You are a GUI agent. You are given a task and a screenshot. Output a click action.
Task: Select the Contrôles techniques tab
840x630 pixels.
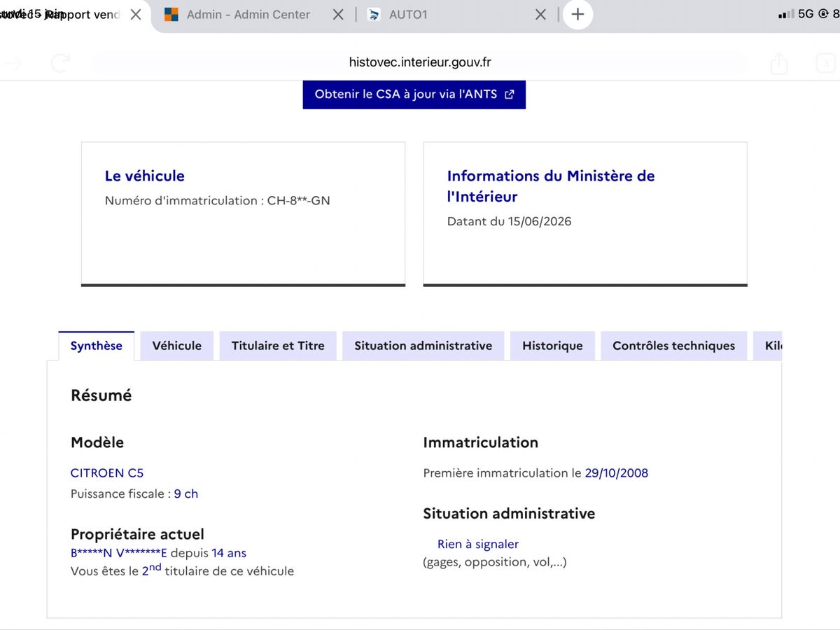[x=674, y=346]
